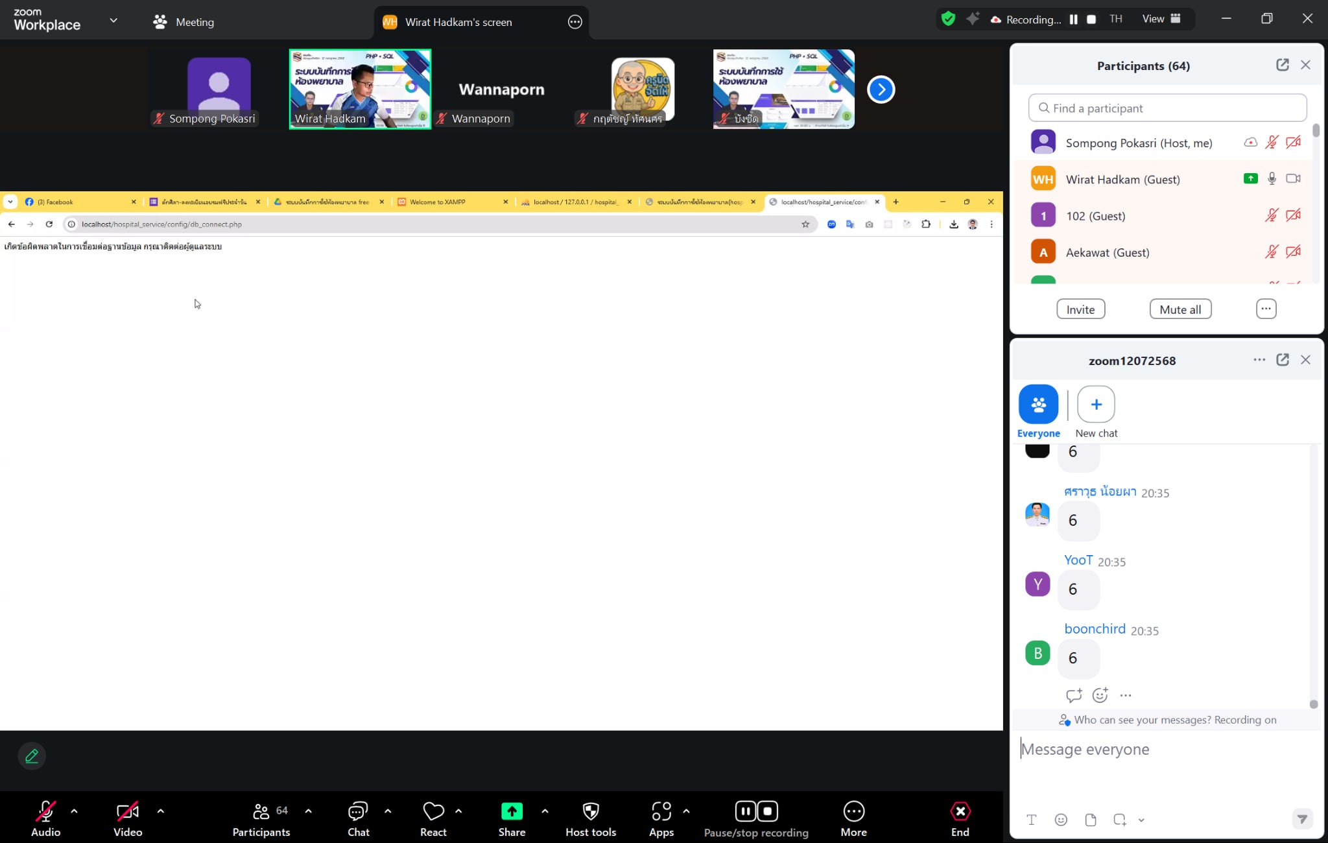
Task: Open the Apps panel icon
Action: coord(661,811)
